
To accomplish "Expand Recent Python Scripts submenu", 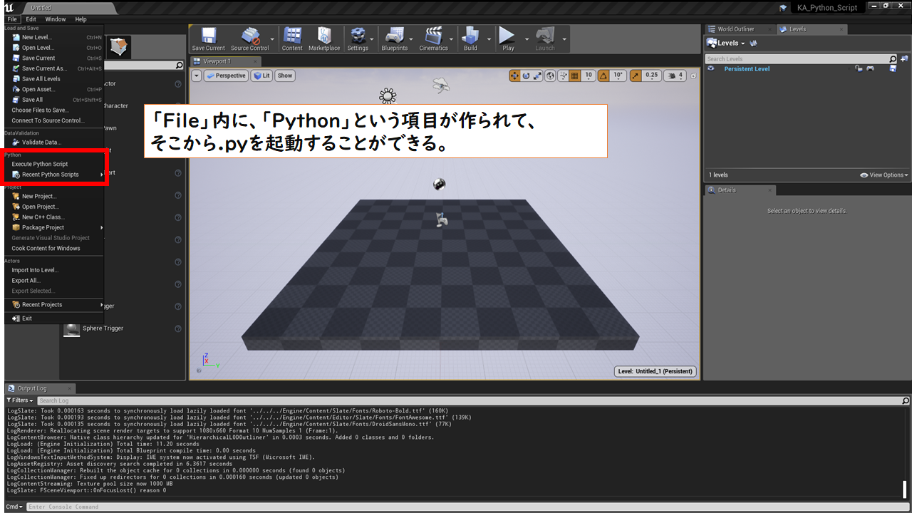I will [54, 175].
